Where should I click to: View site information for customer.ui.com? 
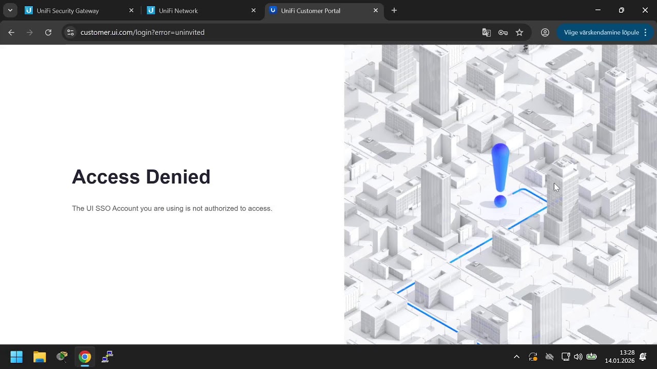[x=71, y=32]
